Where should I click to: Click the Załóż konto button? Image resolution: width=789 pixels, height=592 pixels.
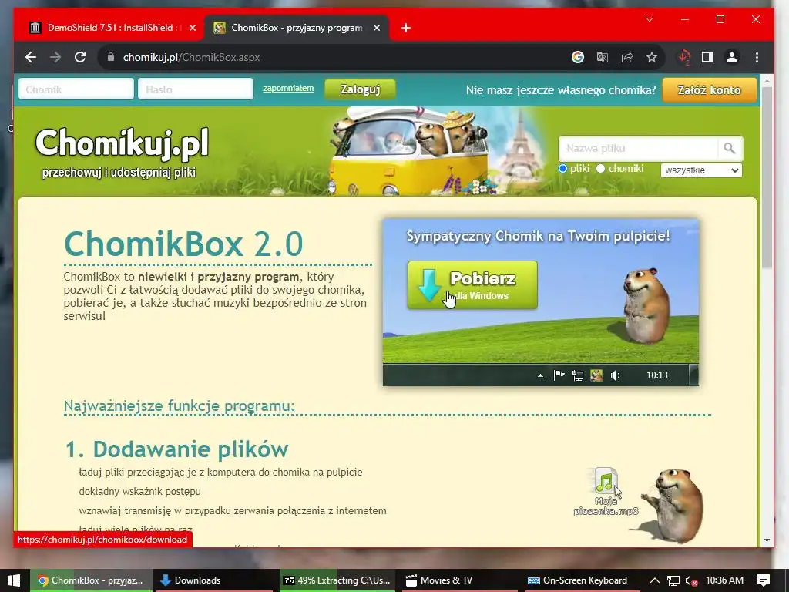709,90
